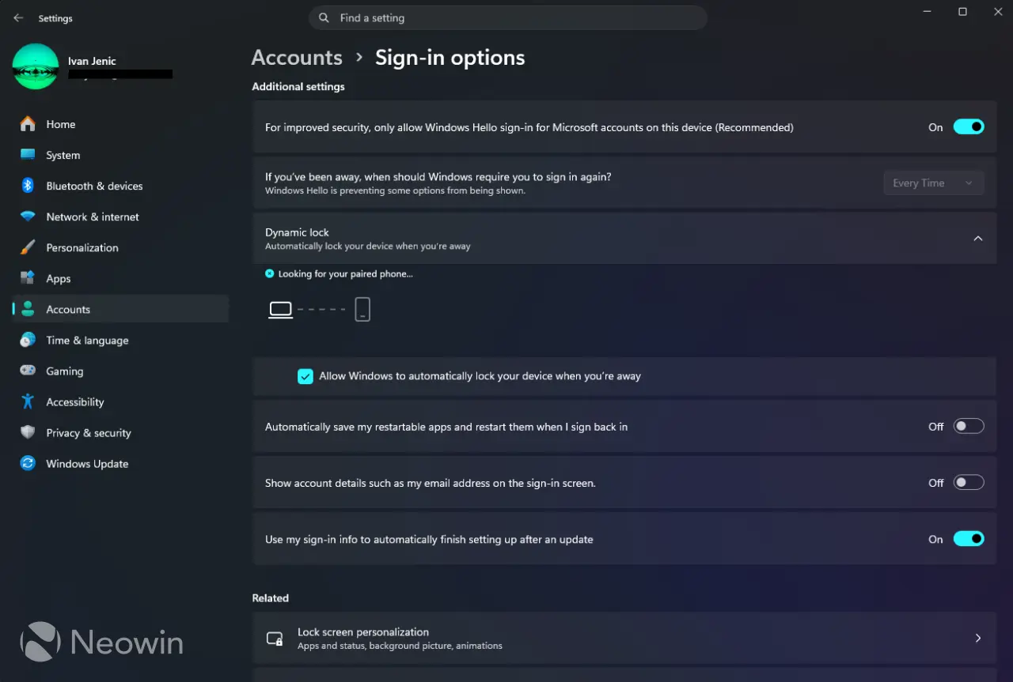Click the Windows Update sync icon

pyautogui.click(x=28, y=463)
